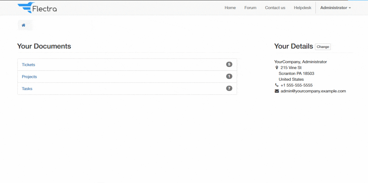368x183 pixels.
Task: Click the 215 Vine St address text
Action: click(x=291, y=68)
